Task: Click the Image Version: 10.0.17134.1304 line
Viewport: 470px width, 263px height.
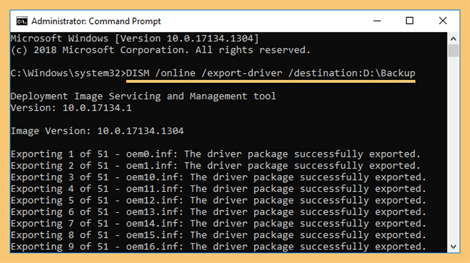Action: (x=97, y=131)
